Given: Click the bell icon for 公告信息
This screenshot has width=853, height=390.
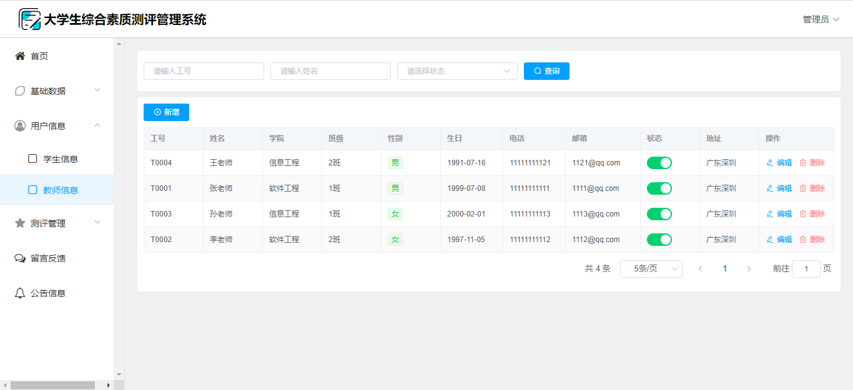Looking at the screenshot, I should coord(20,293).
